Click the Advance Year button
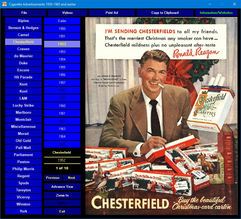The height and width of the screenshot is (219, 241). 62,187
